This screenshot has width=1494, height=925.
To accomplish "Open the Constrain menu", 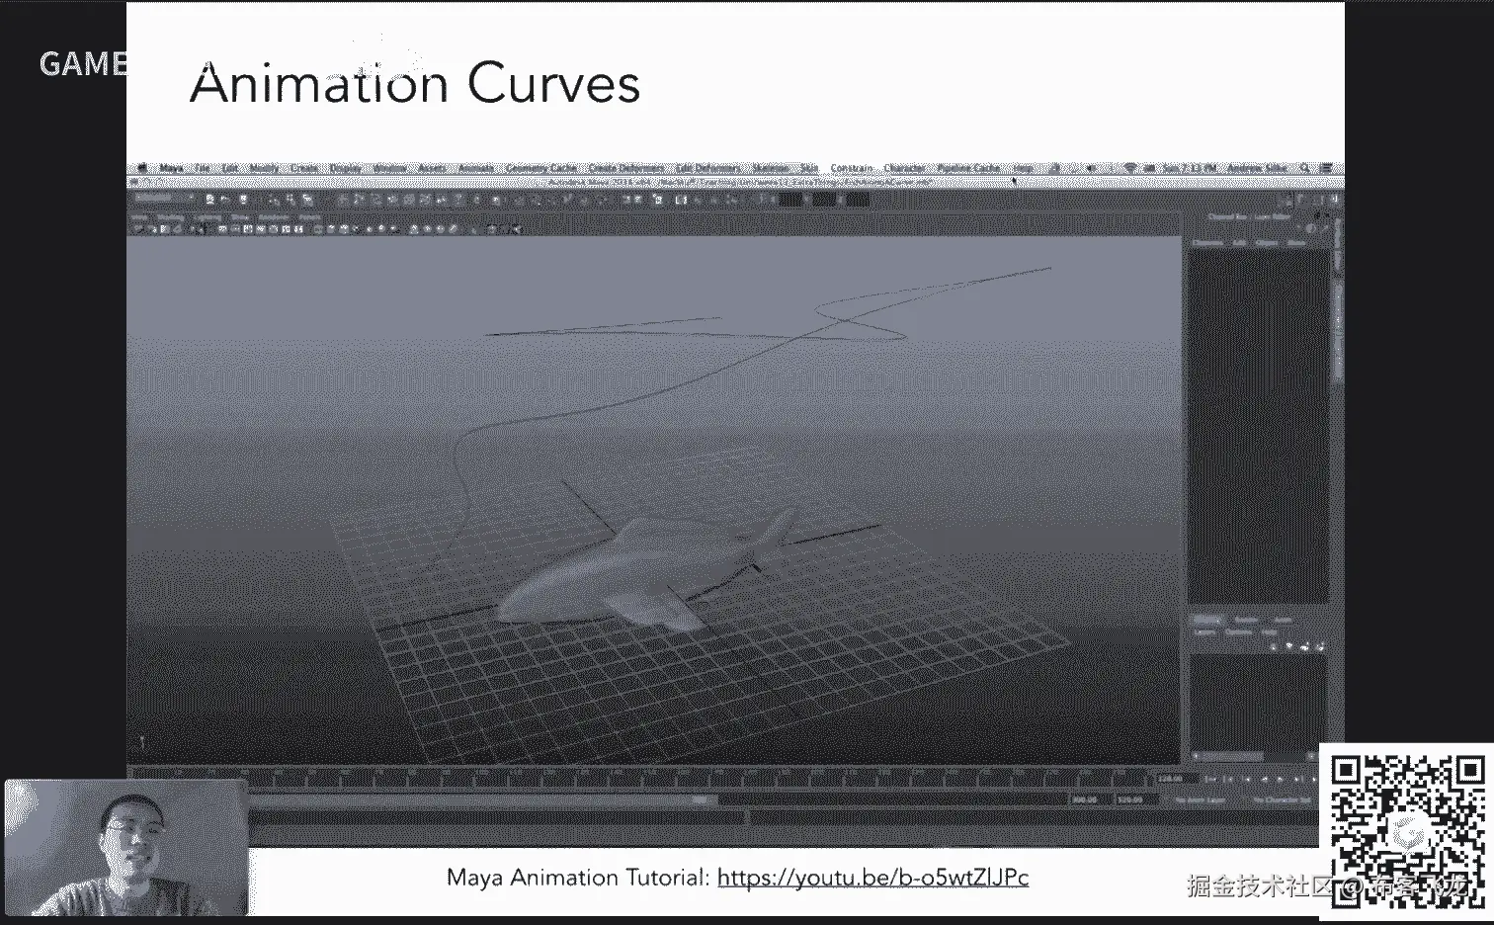I will point(852,168).
